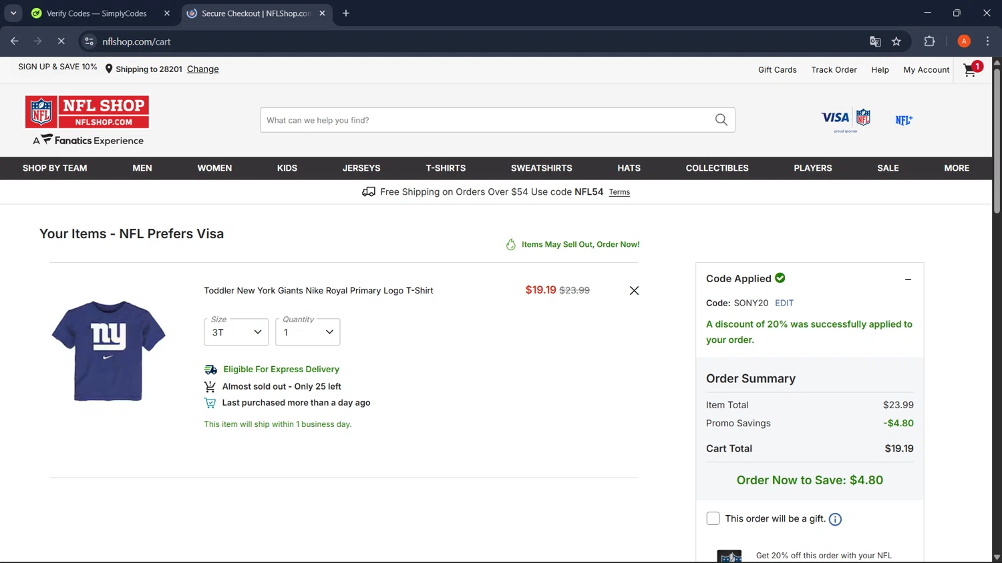The image size is (1002, 563).
Task: Open the Track Order link
Action: [x=834, y=69]
